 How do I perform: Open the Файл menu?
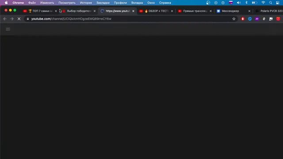[32, 3]
